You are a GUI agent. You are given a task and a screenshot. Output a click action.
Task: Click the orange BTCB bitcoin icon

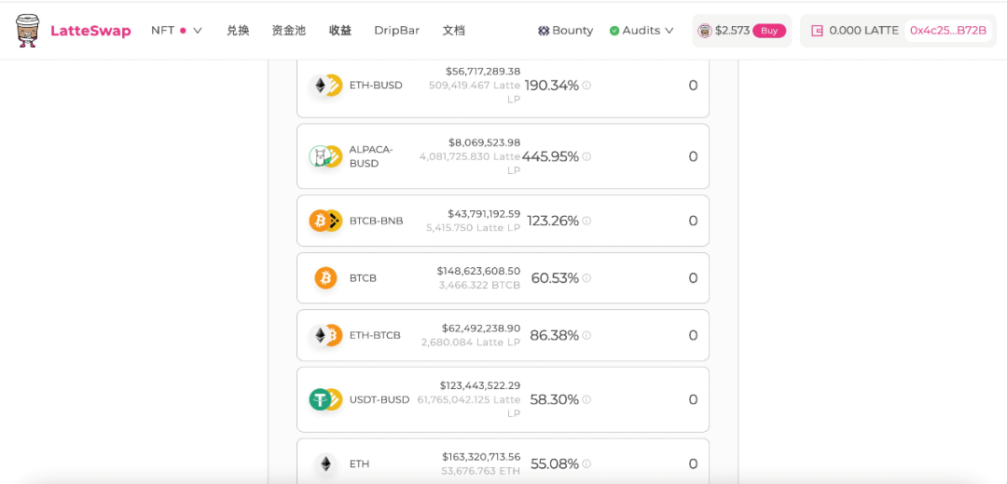coord(325,278)
